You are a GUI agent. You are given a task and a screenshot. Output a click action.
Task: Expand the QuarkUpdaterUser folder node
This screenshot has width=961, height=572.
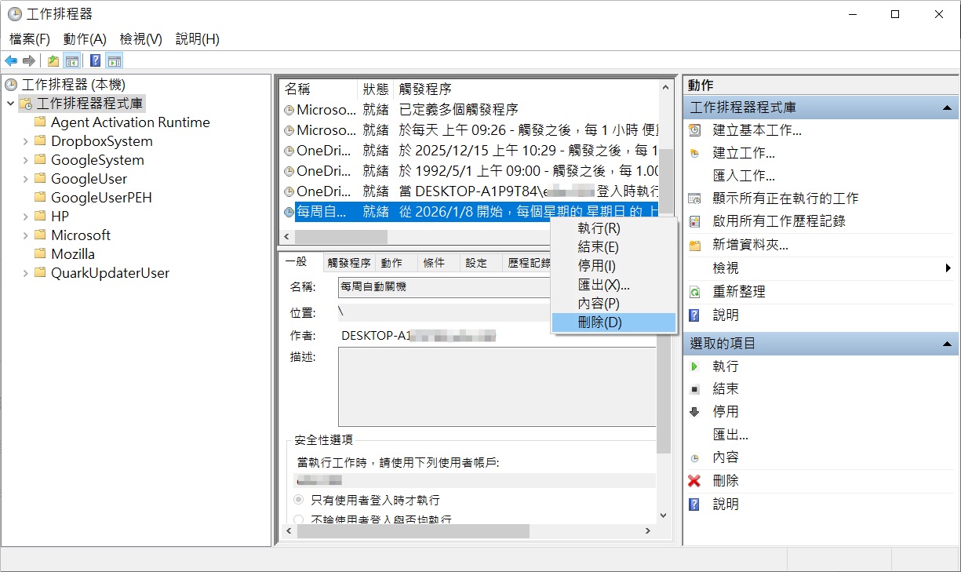[25, 273]
